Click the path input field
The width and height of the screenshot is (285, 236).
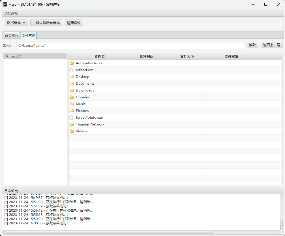click(130, 45)
